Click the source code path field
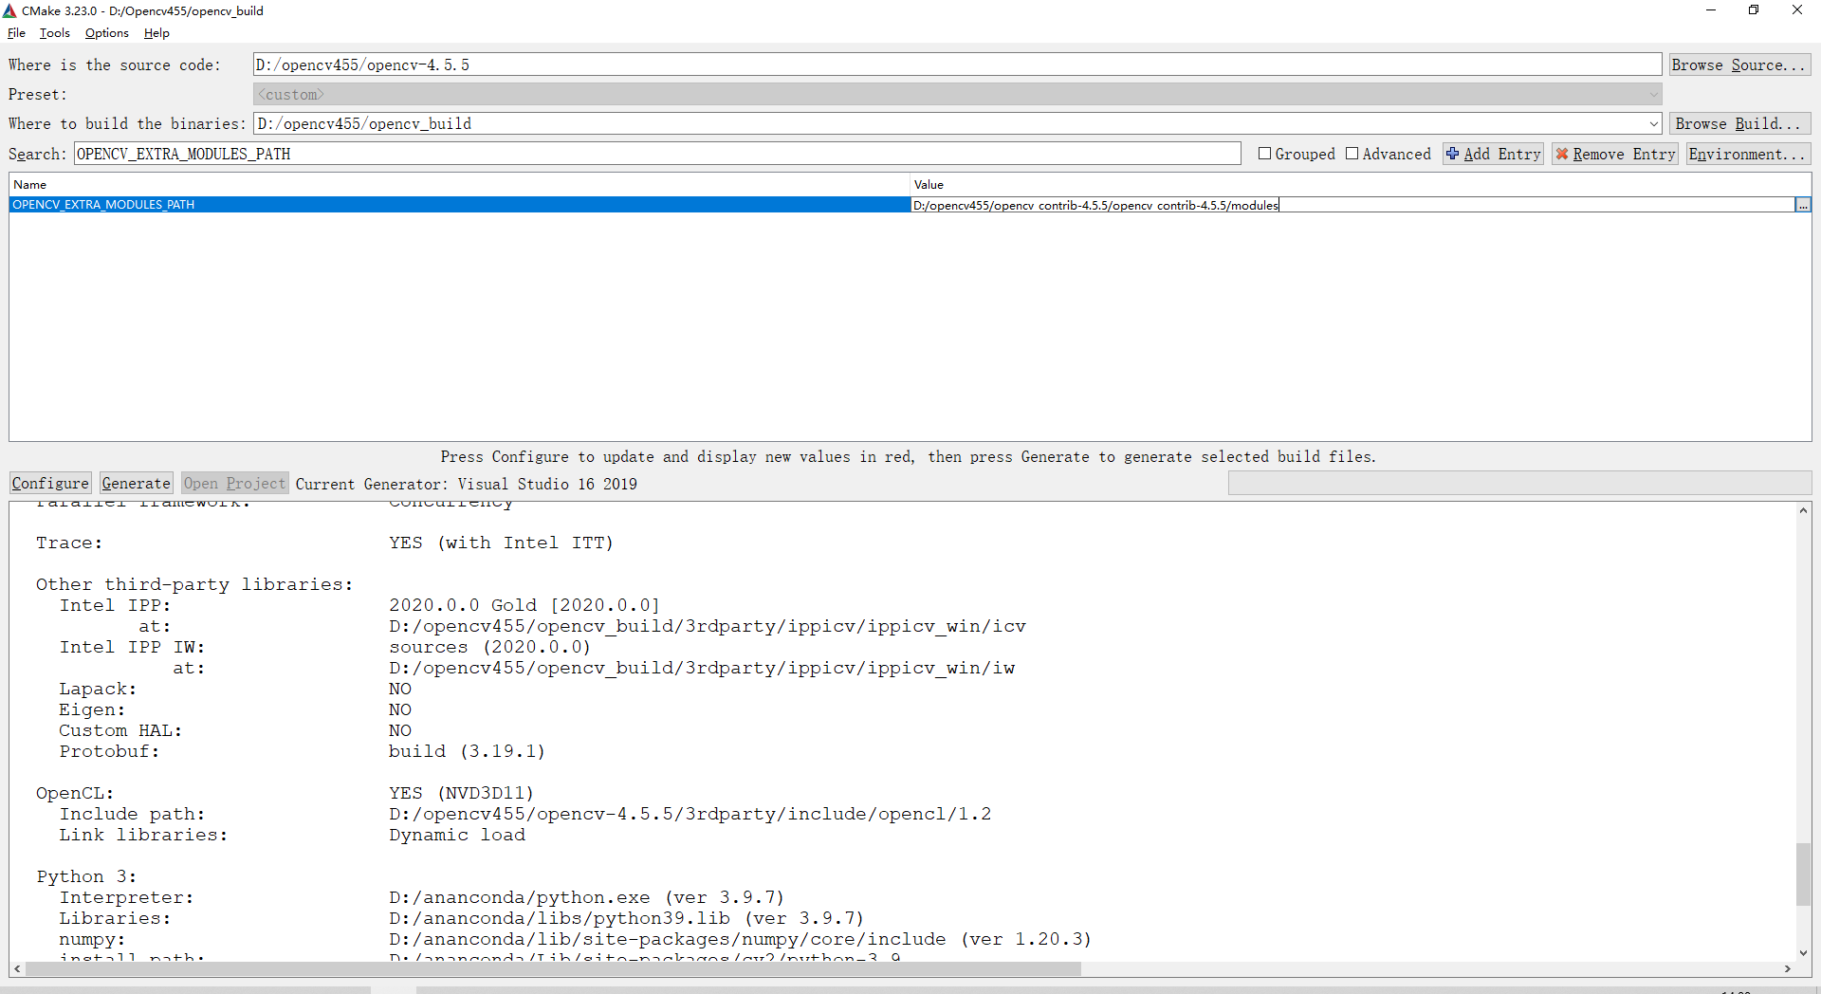The image size is (1821, 994). pyautogui.click(x=958, y=64)
